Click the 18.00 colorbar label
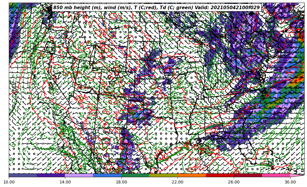 coord(121,182)
